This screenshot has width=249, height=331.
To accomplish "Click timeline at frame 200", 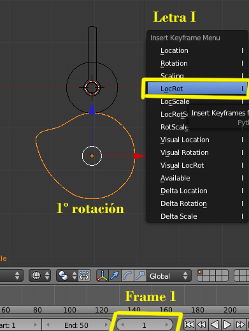I will pos(230,310).
